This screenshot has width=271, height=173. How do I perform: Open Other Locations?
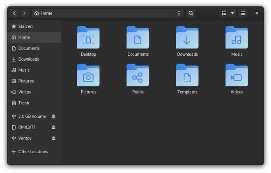click(34, 152)
